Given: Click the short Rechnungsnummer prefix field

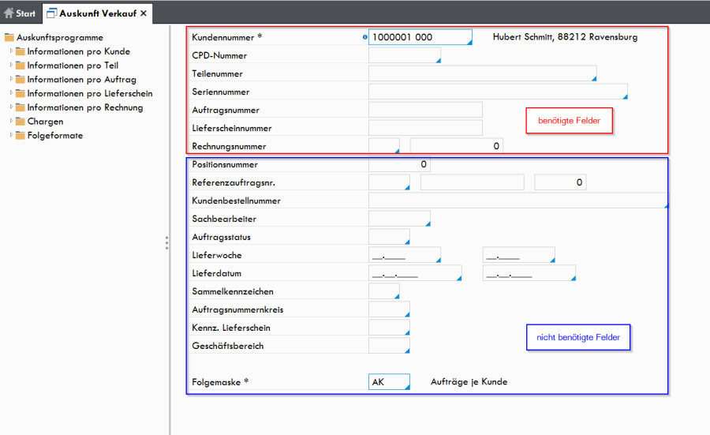Looking at the screenshot, I should coord(384,146).
